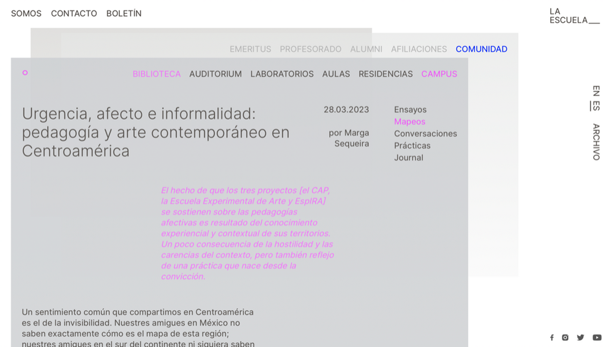Open the RESIDENCIAS section
Image resolution: width=610 pixels, height=347 pixels.
point(386,74)
